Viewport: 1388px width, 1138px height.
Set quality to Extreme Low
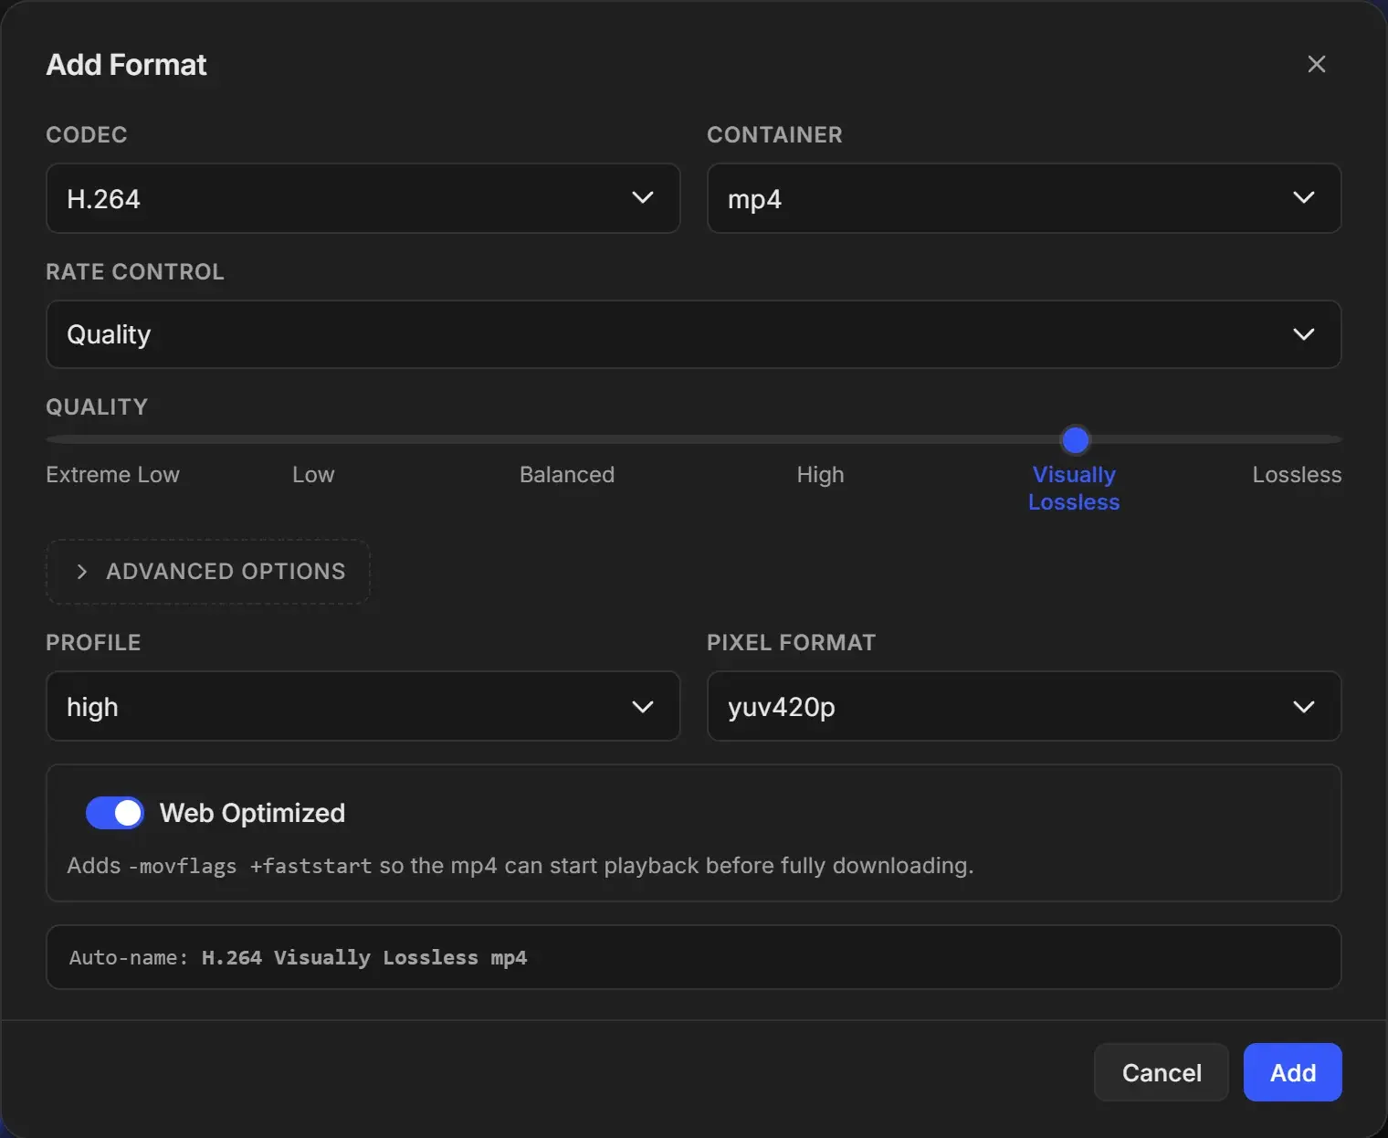112,475
